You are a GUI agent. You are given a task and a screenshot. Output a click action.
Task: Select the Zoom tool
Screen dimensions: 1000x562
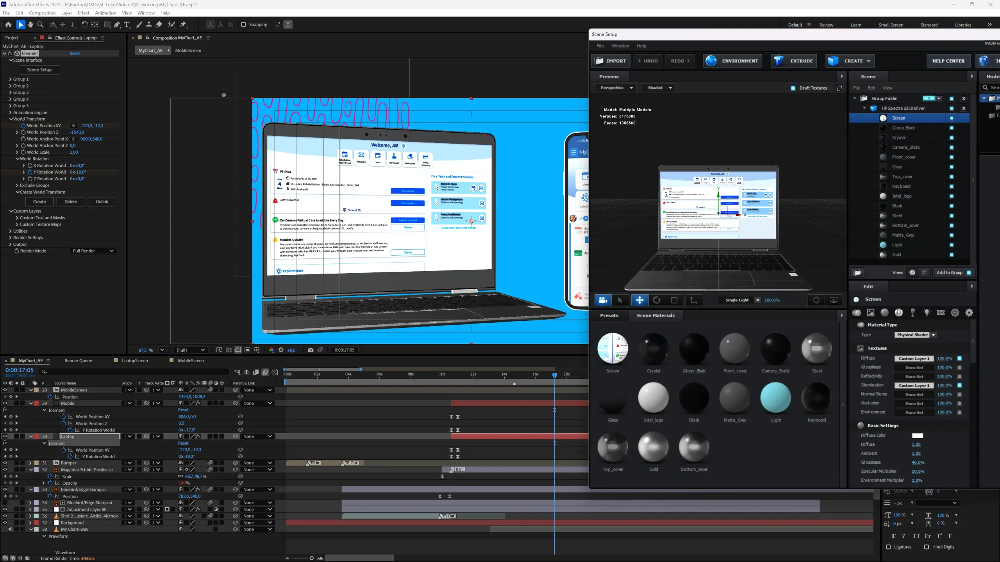[x=40, y=25]
